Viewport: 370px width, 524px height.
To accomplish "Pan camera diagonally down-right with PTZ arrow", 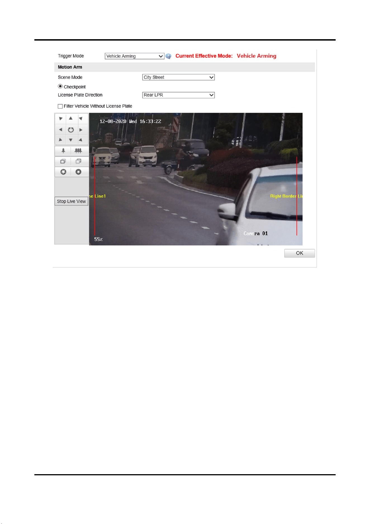I will point(81,140).
